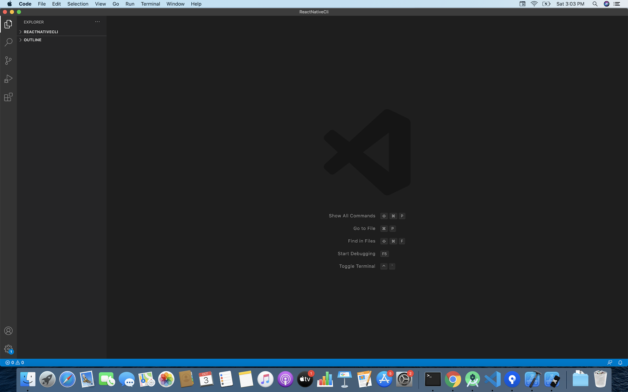Open App Store from the Dock
The image size is (628, 392).
coord(384,379)
